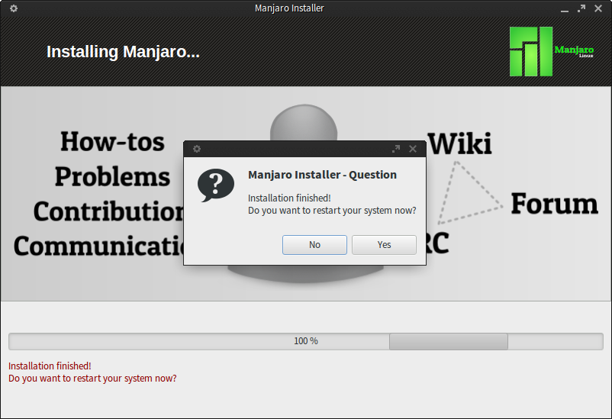Viewport: 612px width, 419px height.
Task: Click the 'Installing Manjaro...' heading
Action: (123, 52)
